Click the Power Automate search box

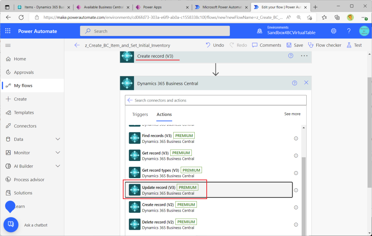pos(155,31)
